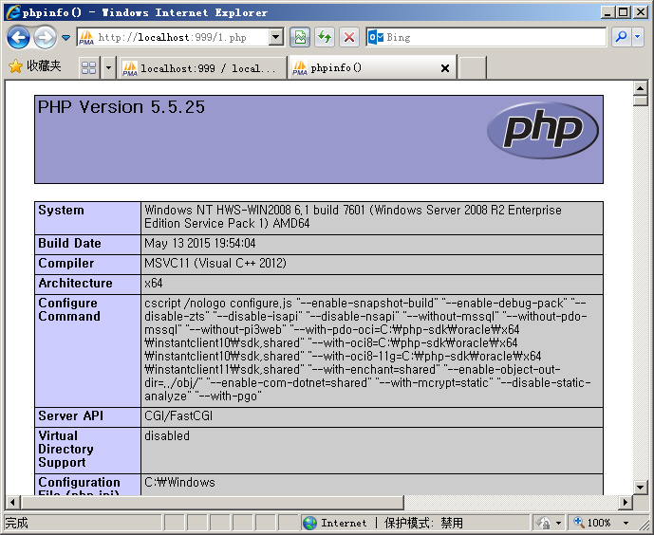The width and height of the screenshot is (654, 535).
Task: Click the Architecture value x64
Action: pyautogui.click(x=154, y=284)
